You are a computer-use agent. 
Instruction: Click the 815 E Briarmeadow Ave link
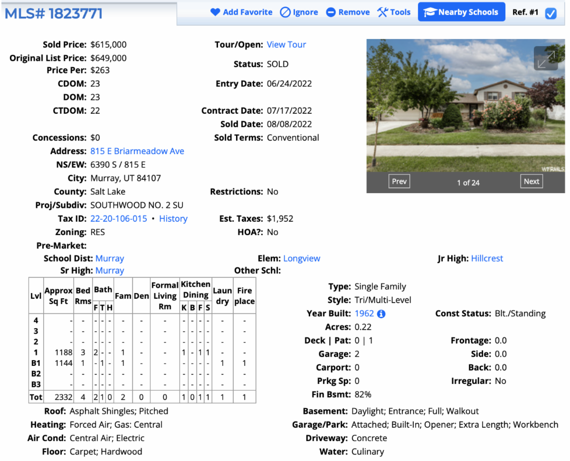click(x=137, y=151)
